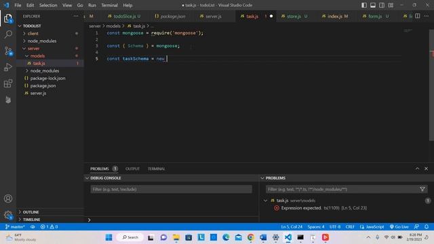Viewport: 434px width, 244px height.
Task: Expand the client folder
Action: coord(24,33)
